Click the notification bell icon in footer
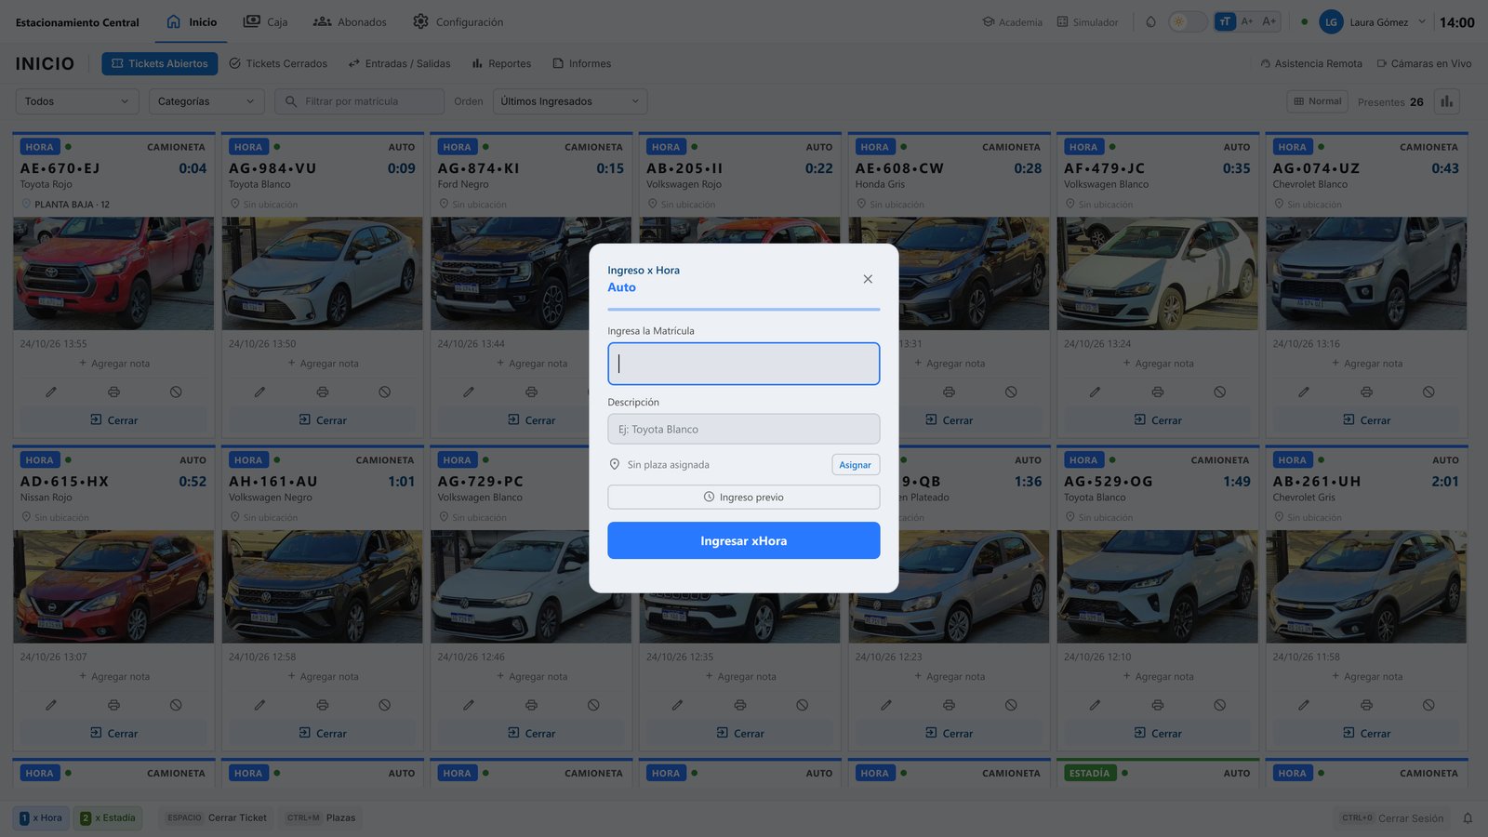The image size is (1488, 837). (1468, 818)
